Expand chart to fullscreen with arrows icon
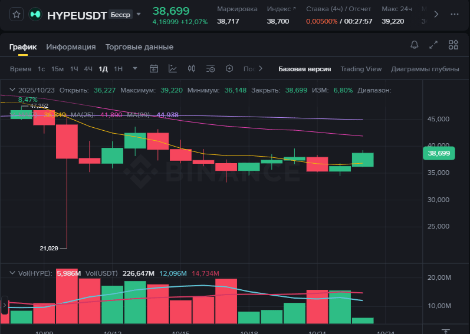Viewport: 470px width, 334px height. [433, 45]
